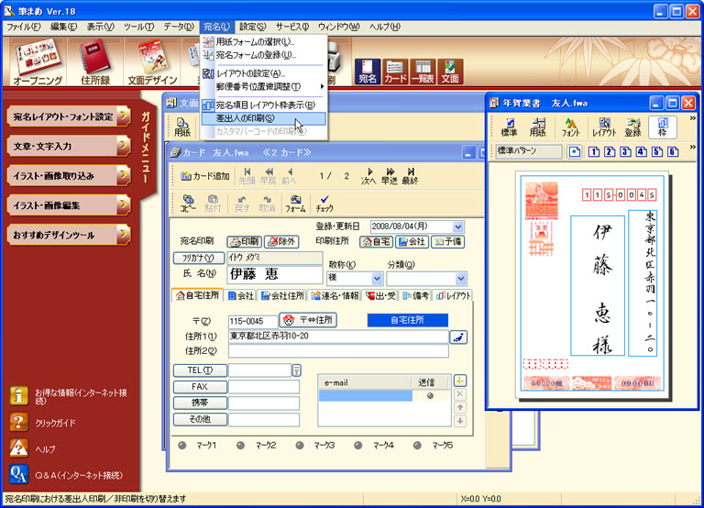704x508 pixels.
Task: Open the 登録・更新日 date dropdown
Action: pyautogui.click(x=457, y=226)
